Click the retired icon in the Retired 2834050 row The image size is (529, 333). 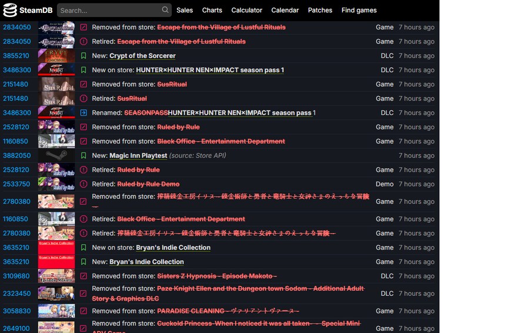(83, 41)
